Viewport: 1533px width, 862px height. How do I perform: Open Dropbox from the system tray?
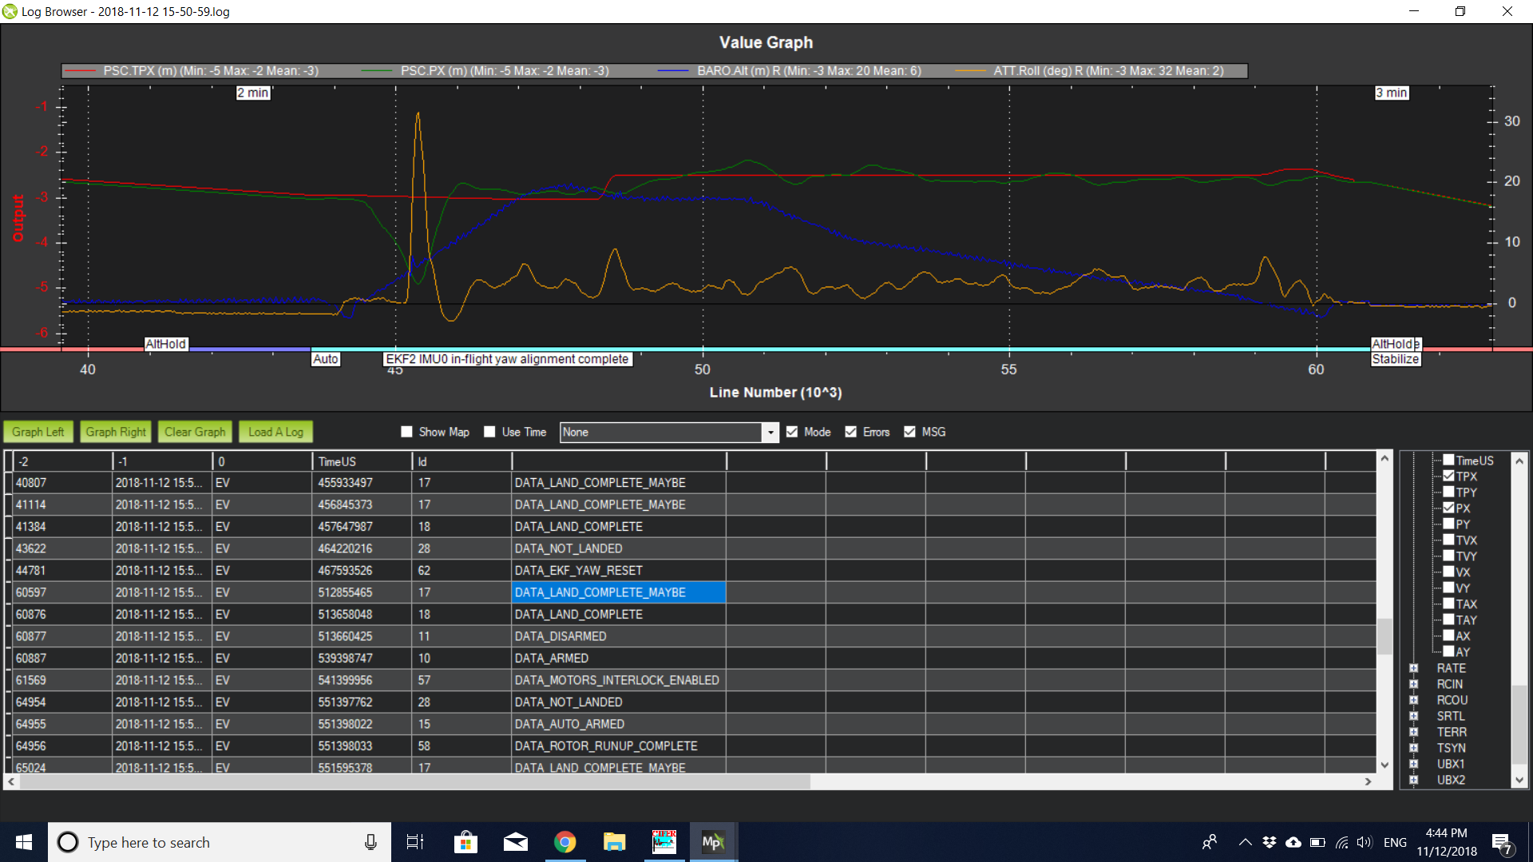1270,841
